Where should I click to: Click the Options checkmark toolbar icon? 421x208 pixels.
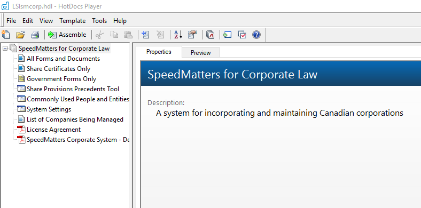click(242, 35)
